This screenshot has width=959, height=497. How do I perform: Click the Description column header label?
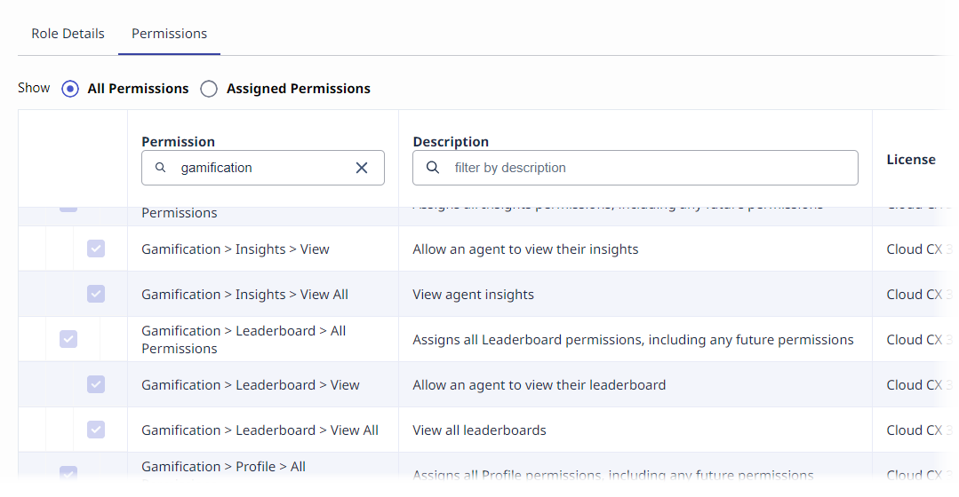click(x=451, y=142)
